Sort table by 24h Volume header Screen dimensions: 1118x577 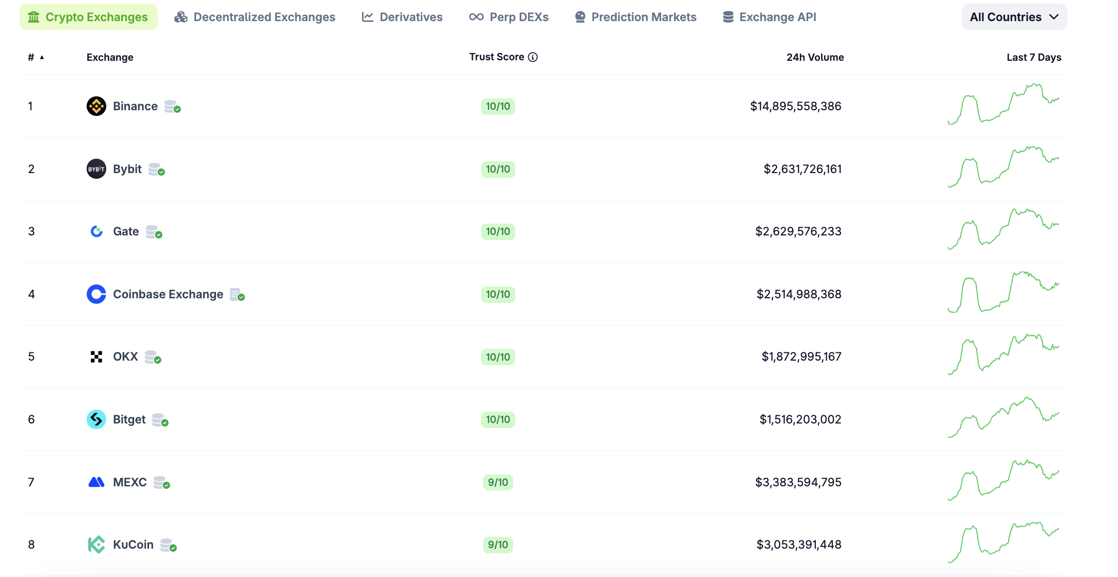tap(815, 57)
